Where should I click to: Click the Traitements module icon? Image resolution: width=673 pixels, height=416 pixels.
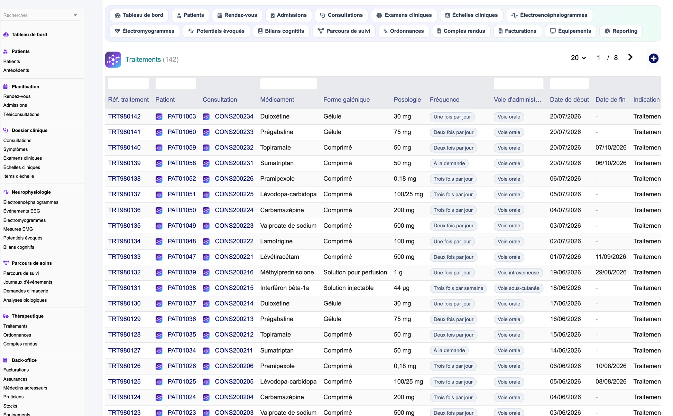click(x=113, y=59)
